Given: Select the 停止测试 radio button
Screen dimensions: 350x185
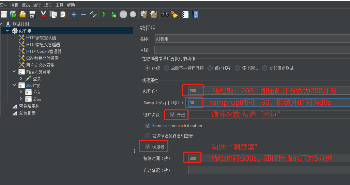Looking at the screenshot, I should pos(237,68).
